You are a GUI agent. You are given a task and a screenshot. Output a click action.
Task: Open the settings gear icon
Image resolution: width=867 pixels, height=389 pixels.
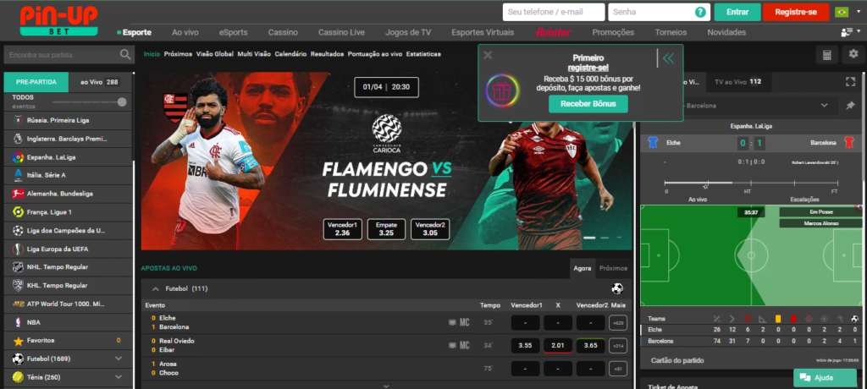point(853,55)
